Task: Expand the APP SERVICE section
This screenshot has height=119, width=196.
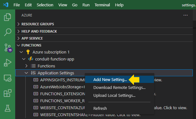Action: coord(18,38)
